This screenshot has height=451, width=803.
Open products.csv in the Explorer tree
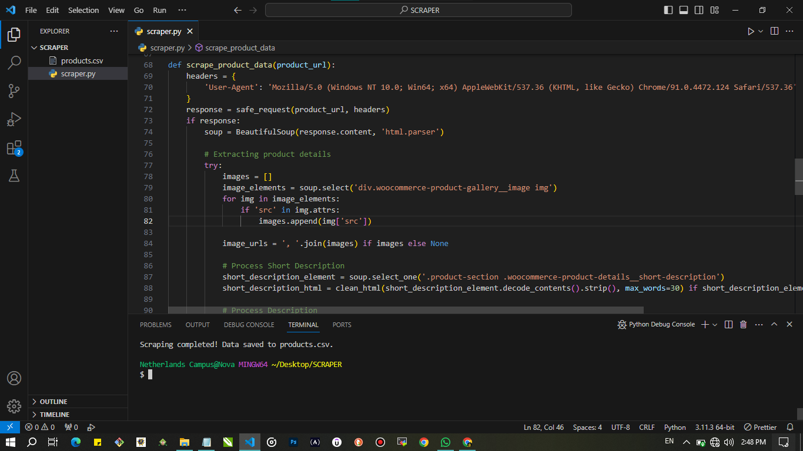click(78, 60)
